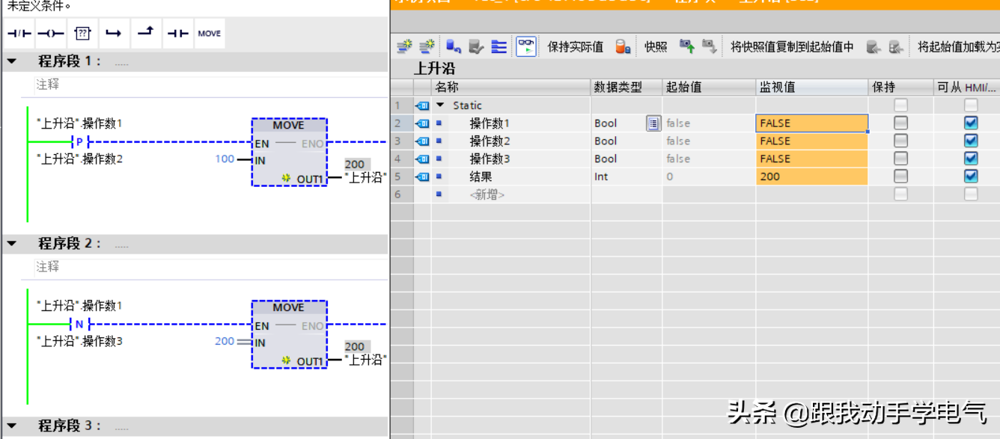The height and width of the screenshot is (439, 1000).
Task: Toggle the Retain checkbox for 操作数1
Action: point(900,123)
